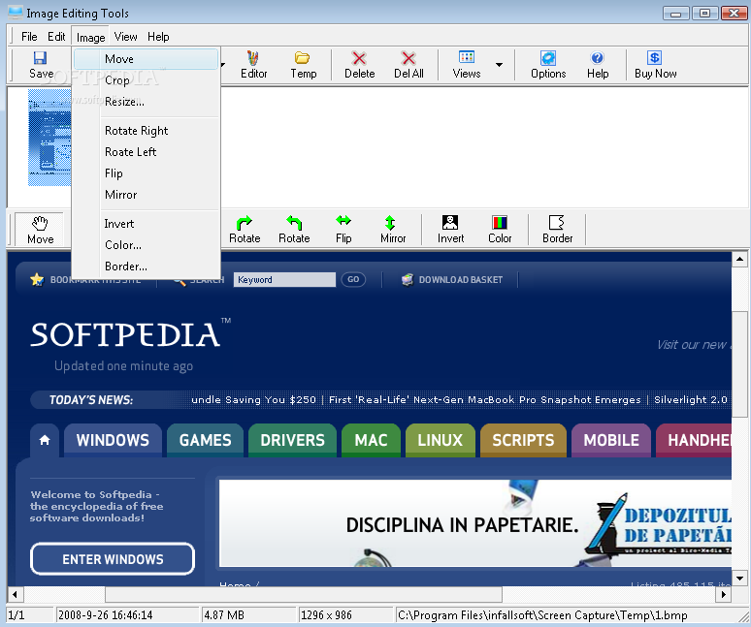Viewport: 751px width, 627px height.
Task: Select the Move hand tool
Action: 40,230
